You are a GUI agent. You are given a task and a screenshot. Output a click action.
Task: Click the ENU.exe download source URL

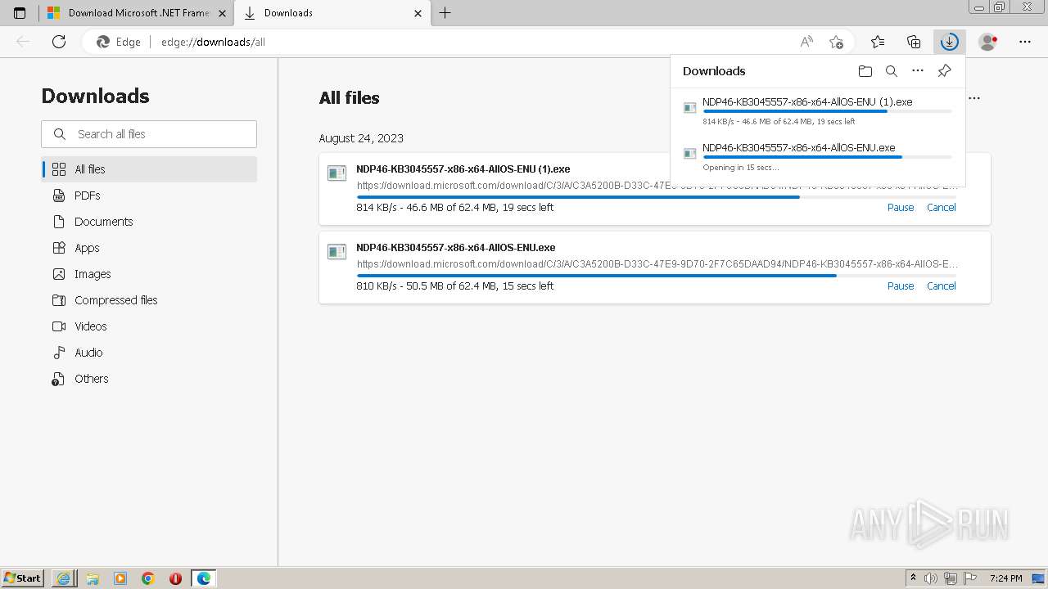tap(657, 264)
